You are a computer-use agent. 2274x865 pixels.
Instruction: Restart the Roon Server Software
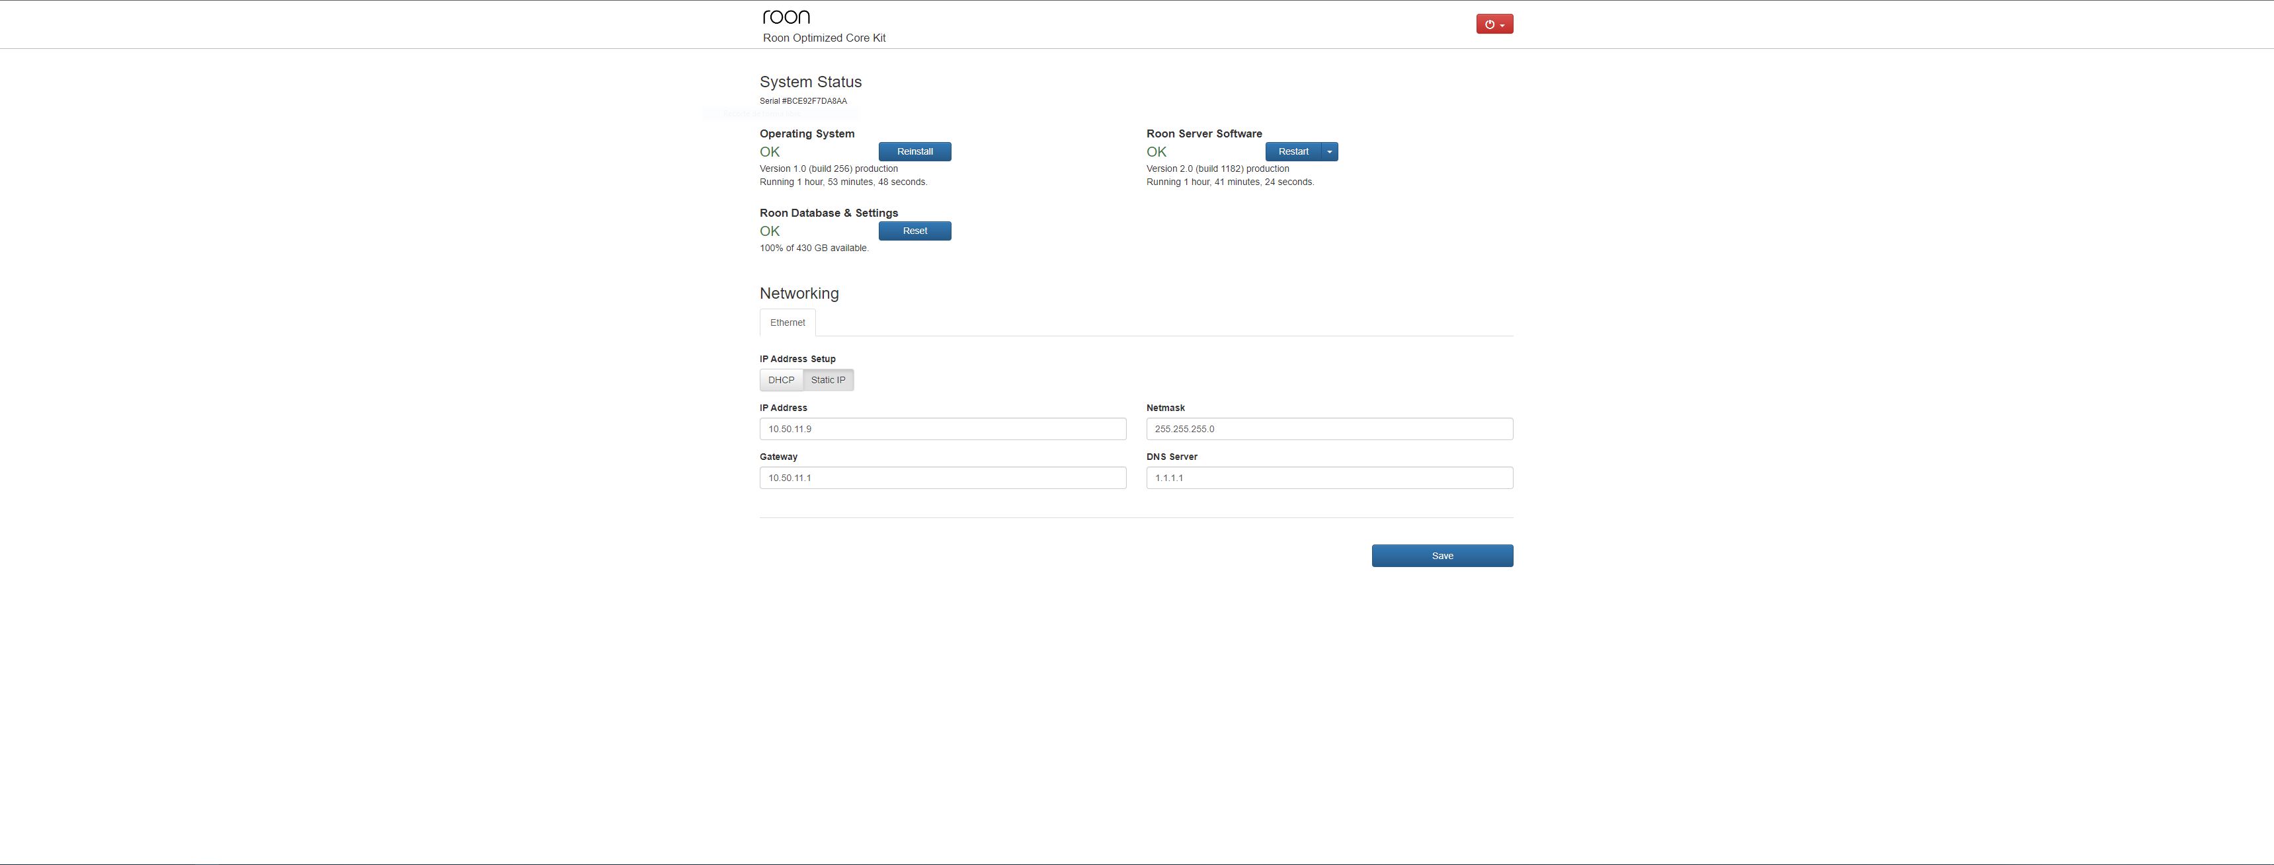pos(1293,152)
